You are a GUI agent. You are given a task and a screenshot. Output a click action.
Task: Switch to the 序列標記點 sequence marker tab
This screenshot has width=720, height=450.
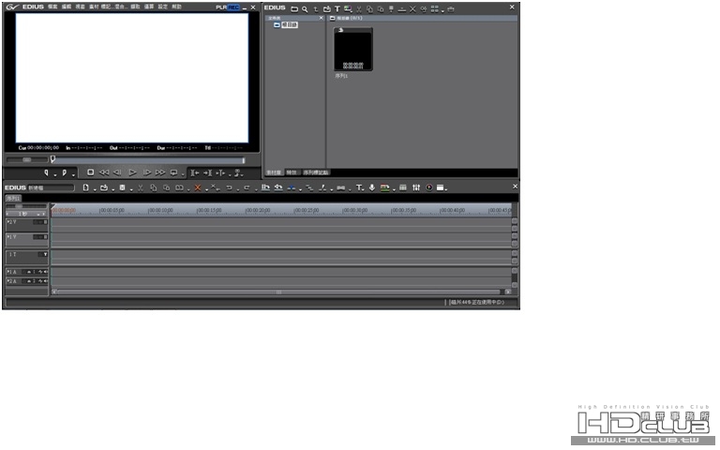point(316,172)
